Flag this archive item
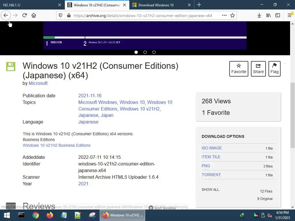Screen dimensions: 295x221 275,69
